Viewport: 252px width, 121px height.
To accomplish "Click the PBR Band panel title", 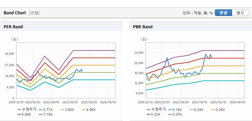I will click(143, 27).
